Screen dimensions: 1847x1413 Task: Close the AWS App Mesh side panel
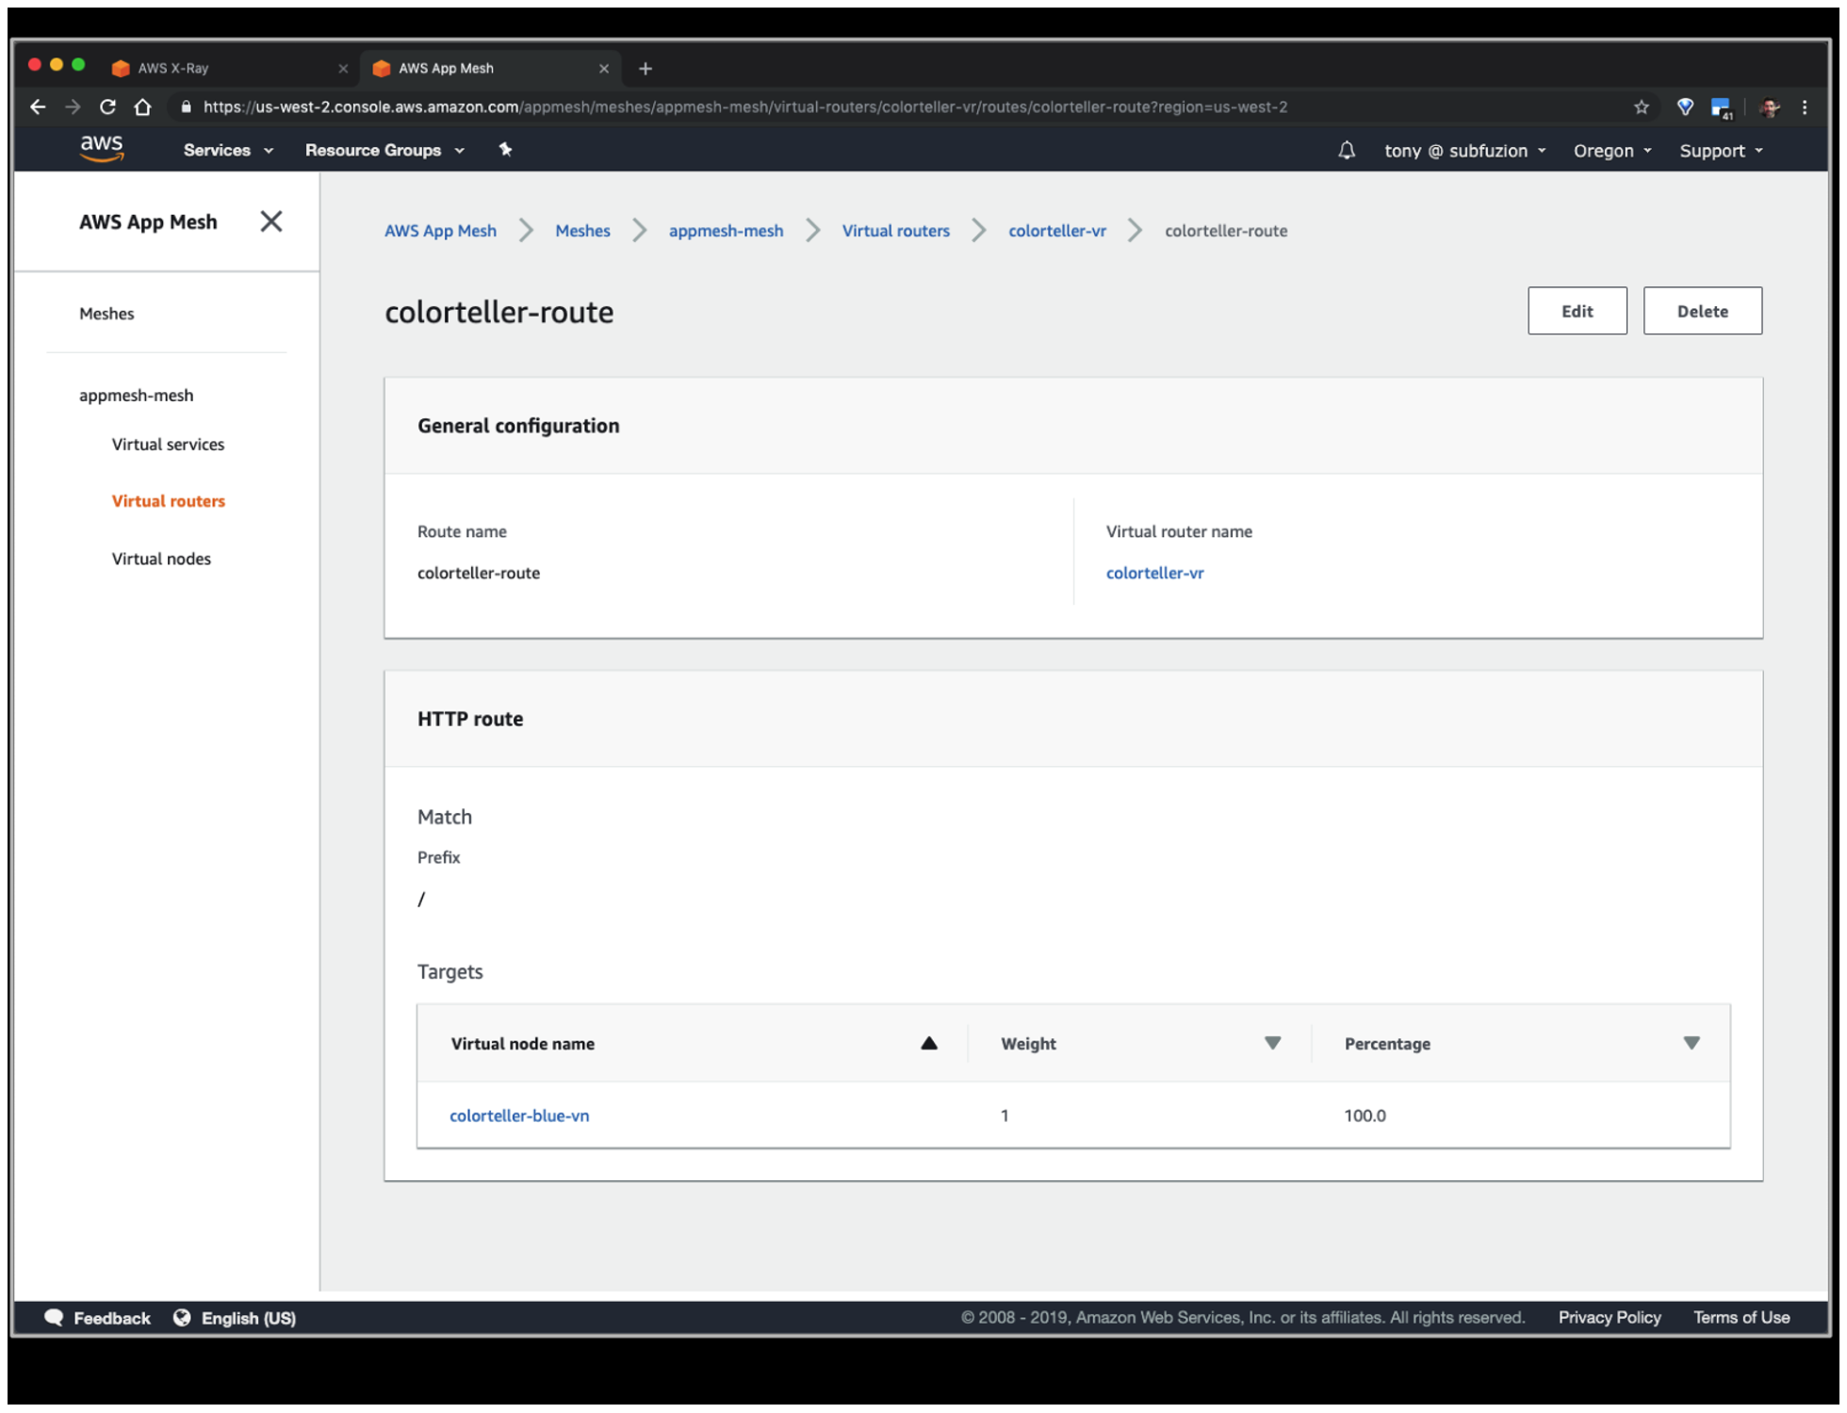coord(271,221)
